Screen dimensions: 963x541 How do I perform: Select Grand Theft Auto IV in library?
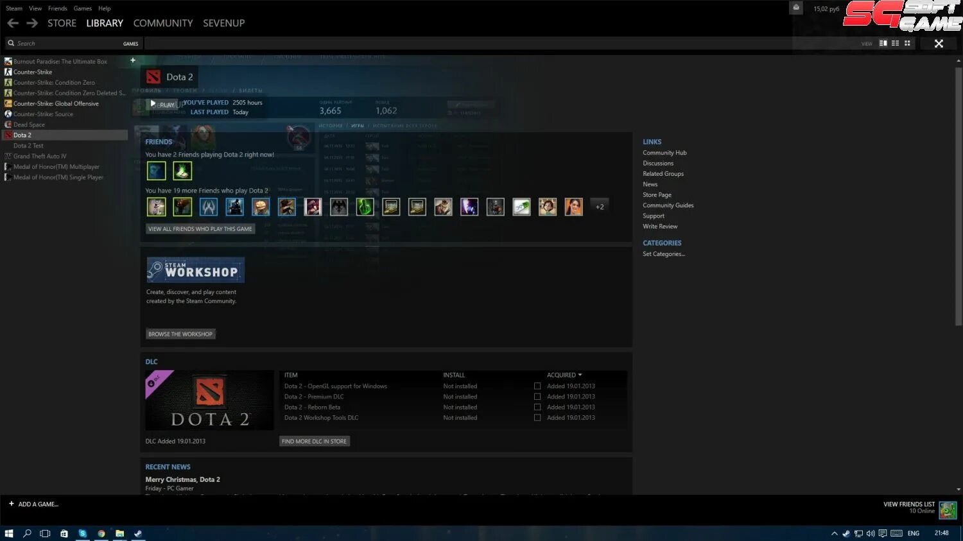coord(40,156)
